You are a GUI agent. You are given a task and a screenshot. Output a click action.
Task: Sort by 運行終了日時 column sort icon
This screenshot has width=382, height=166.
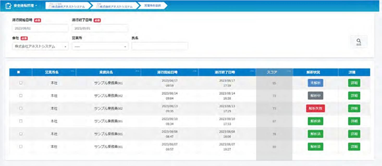[252, 71]
